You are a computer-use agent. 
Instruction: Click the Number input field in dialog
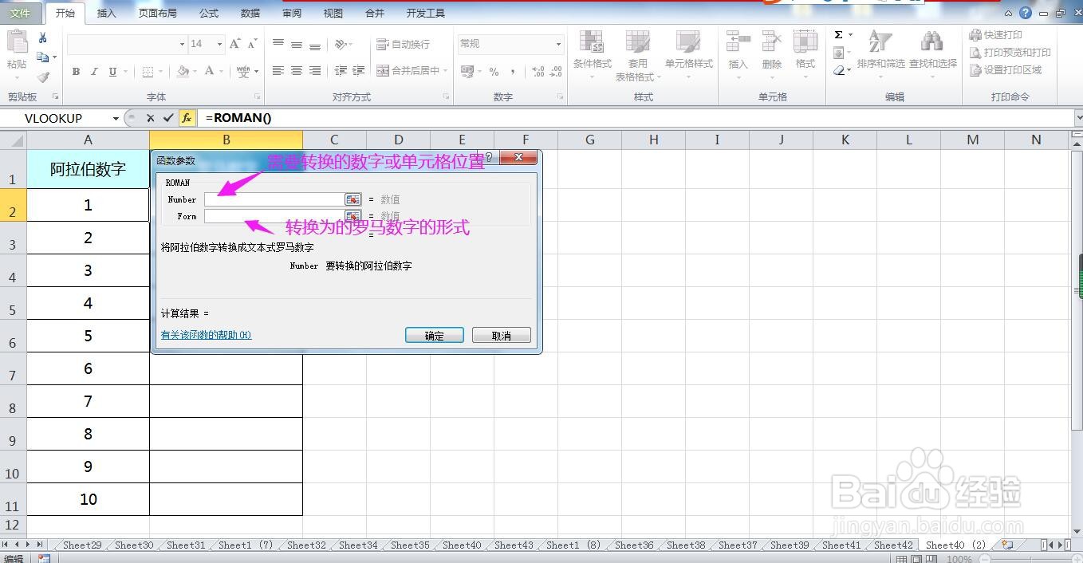coord(274,199)
